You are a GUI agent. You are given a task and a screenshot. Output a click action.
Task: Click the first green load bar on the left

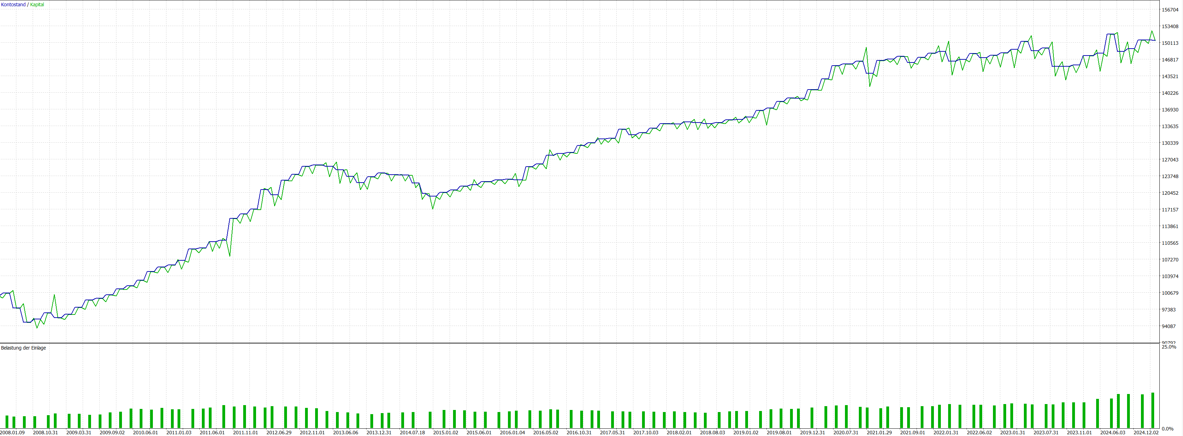pos(7,421)
